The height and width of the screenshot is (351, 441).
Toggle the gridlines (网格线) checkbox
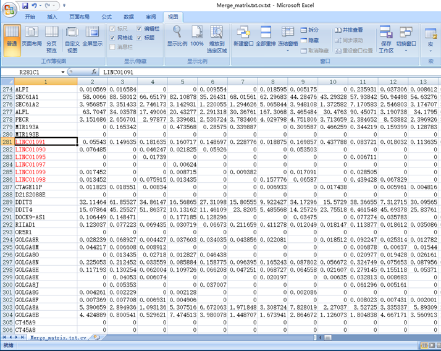pos(112,38)
